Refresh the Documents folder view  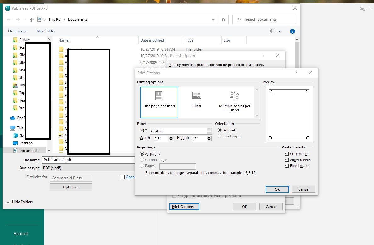[224, 19]
